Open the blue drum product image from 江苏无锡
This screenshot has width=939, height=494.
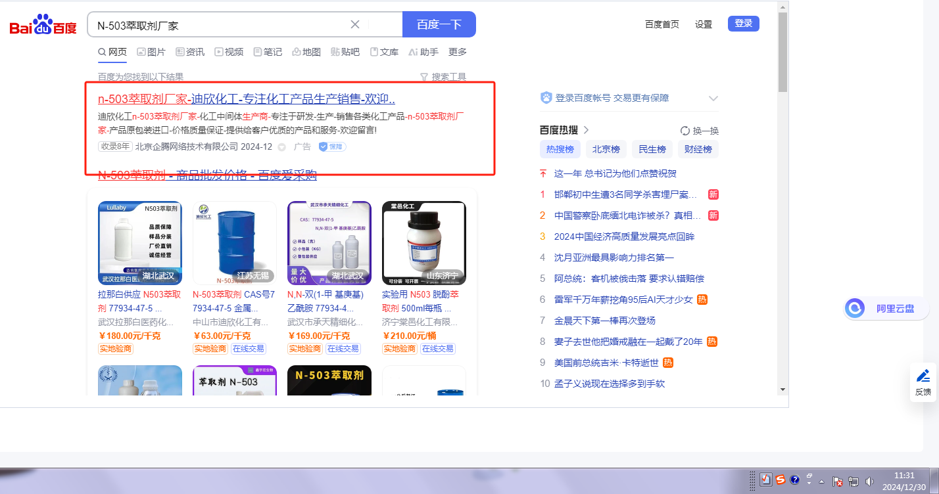235,243
